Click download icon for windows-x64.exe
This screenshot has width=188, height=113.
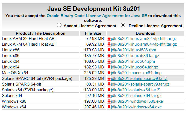[x=109, y=107]
